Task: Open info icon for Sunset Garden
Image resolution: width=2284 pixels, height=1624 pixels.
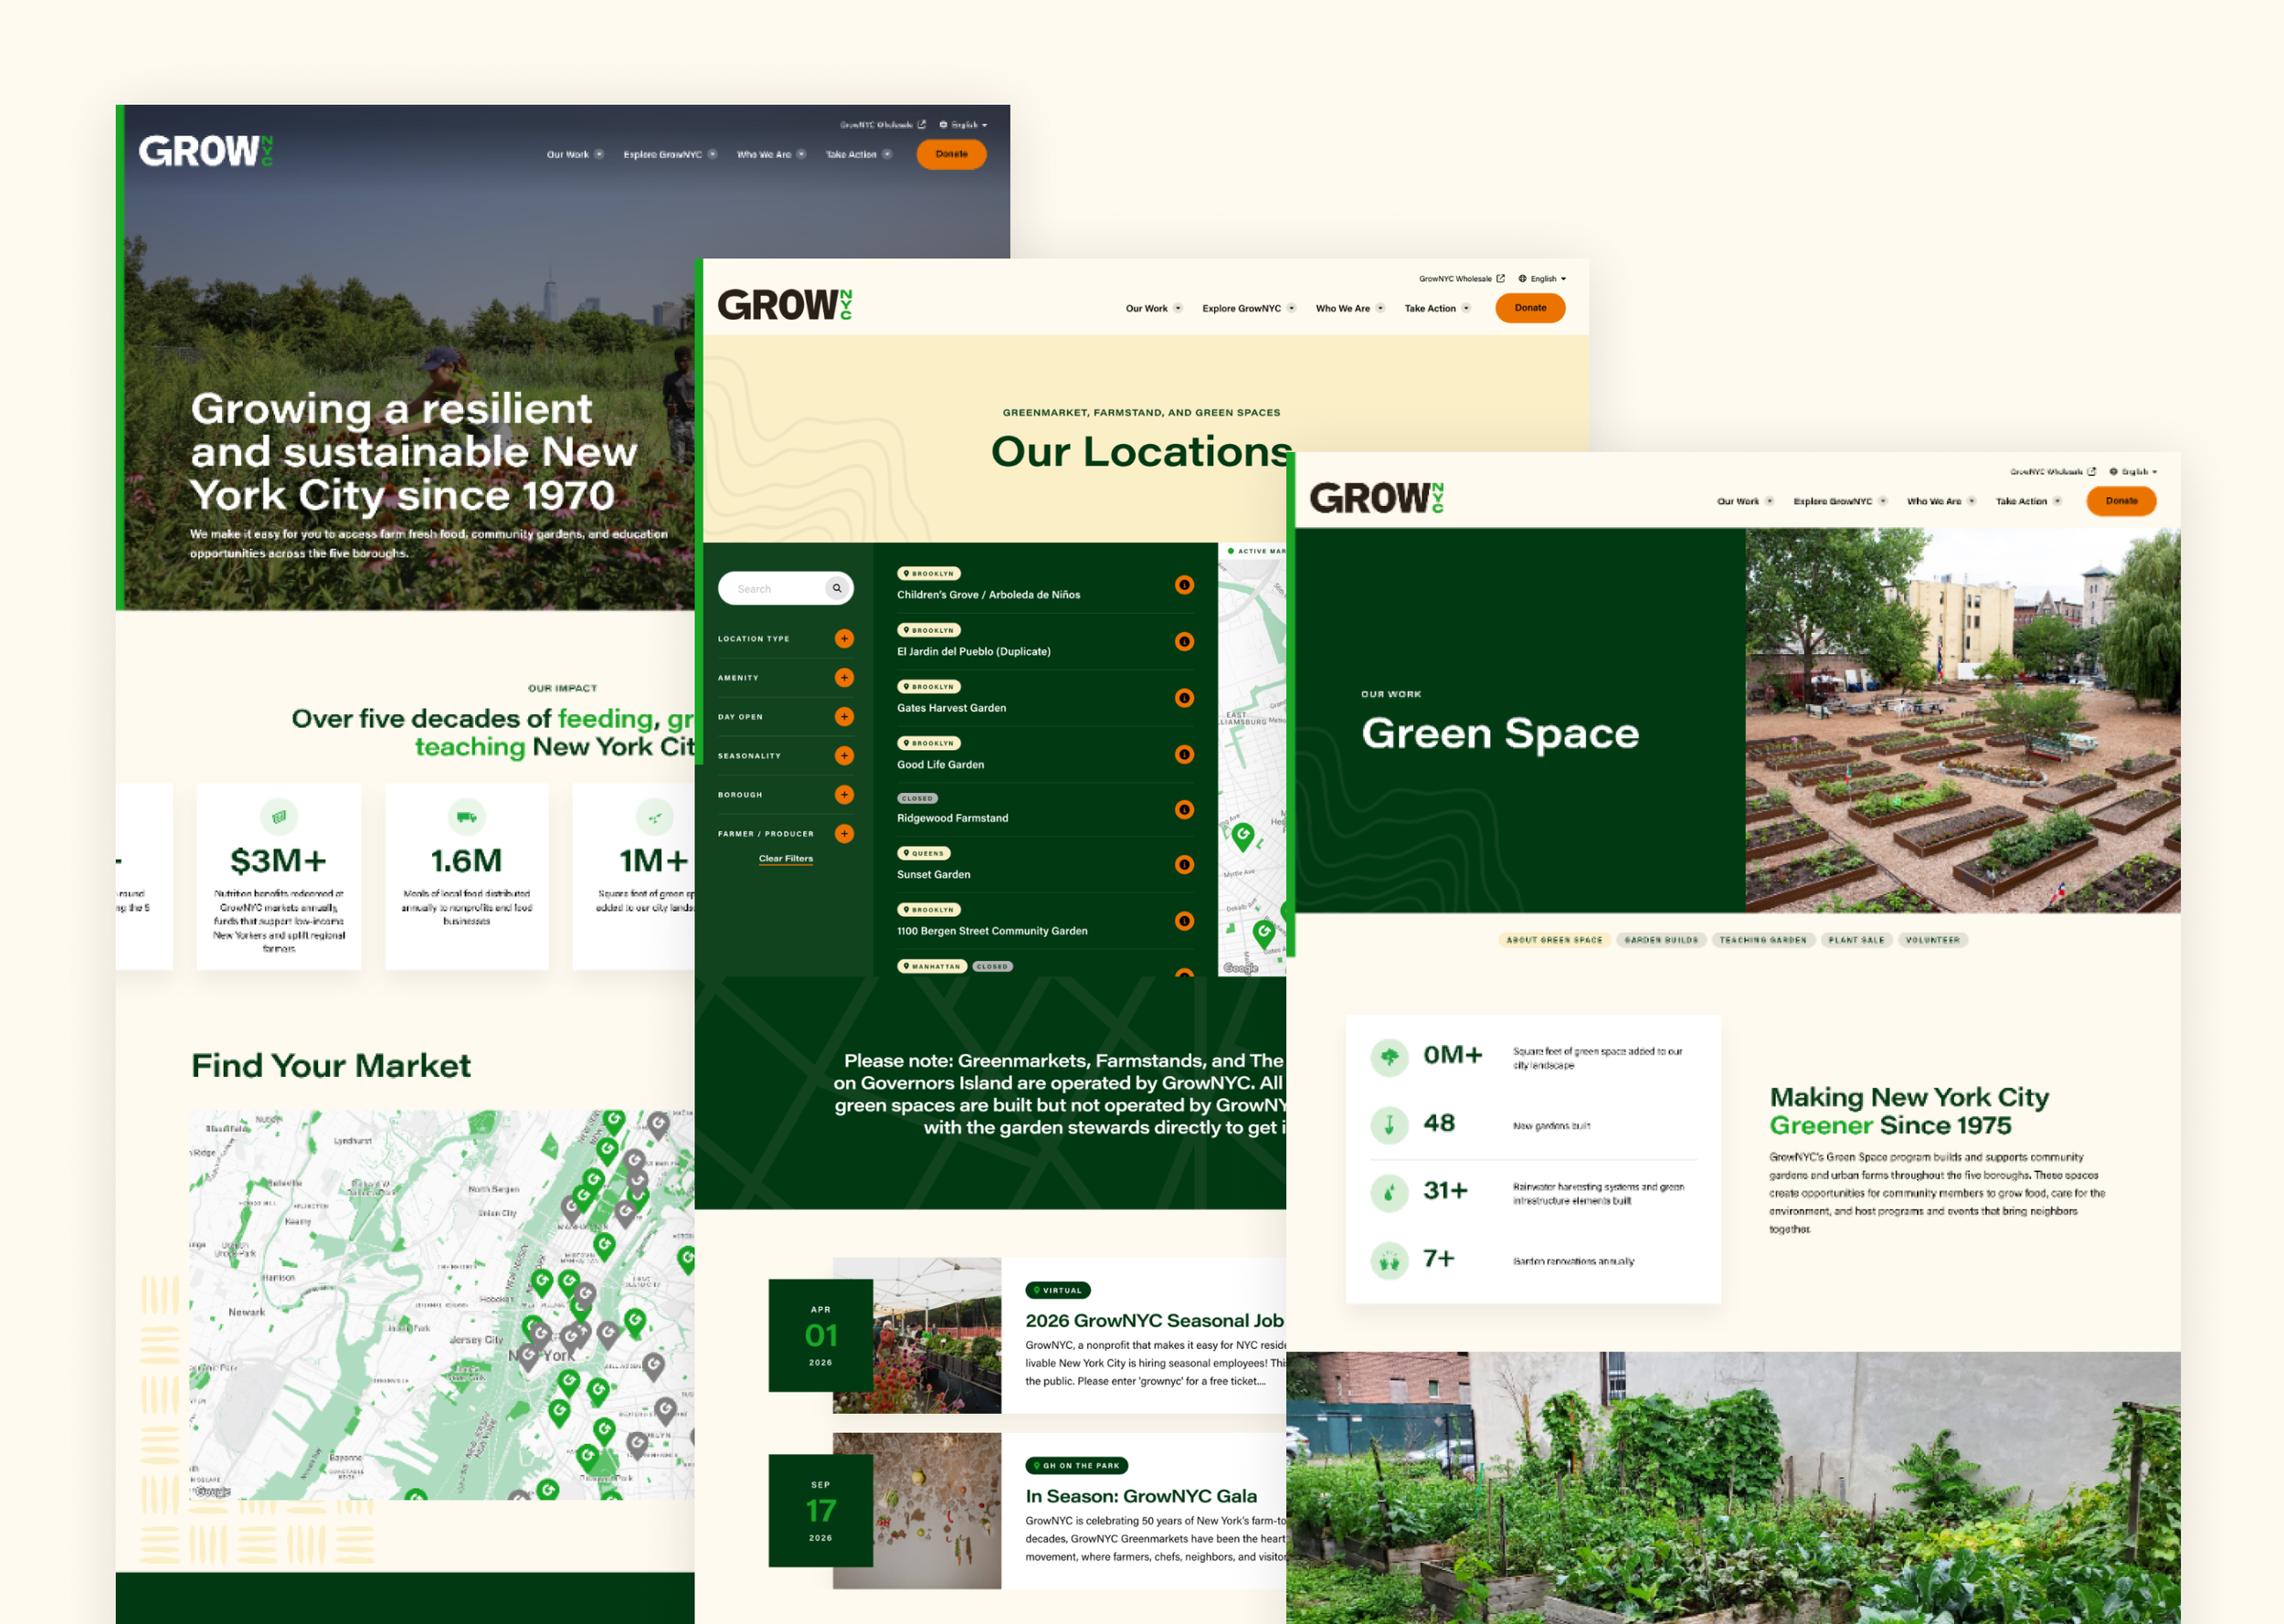Action: click(1184, 864)
